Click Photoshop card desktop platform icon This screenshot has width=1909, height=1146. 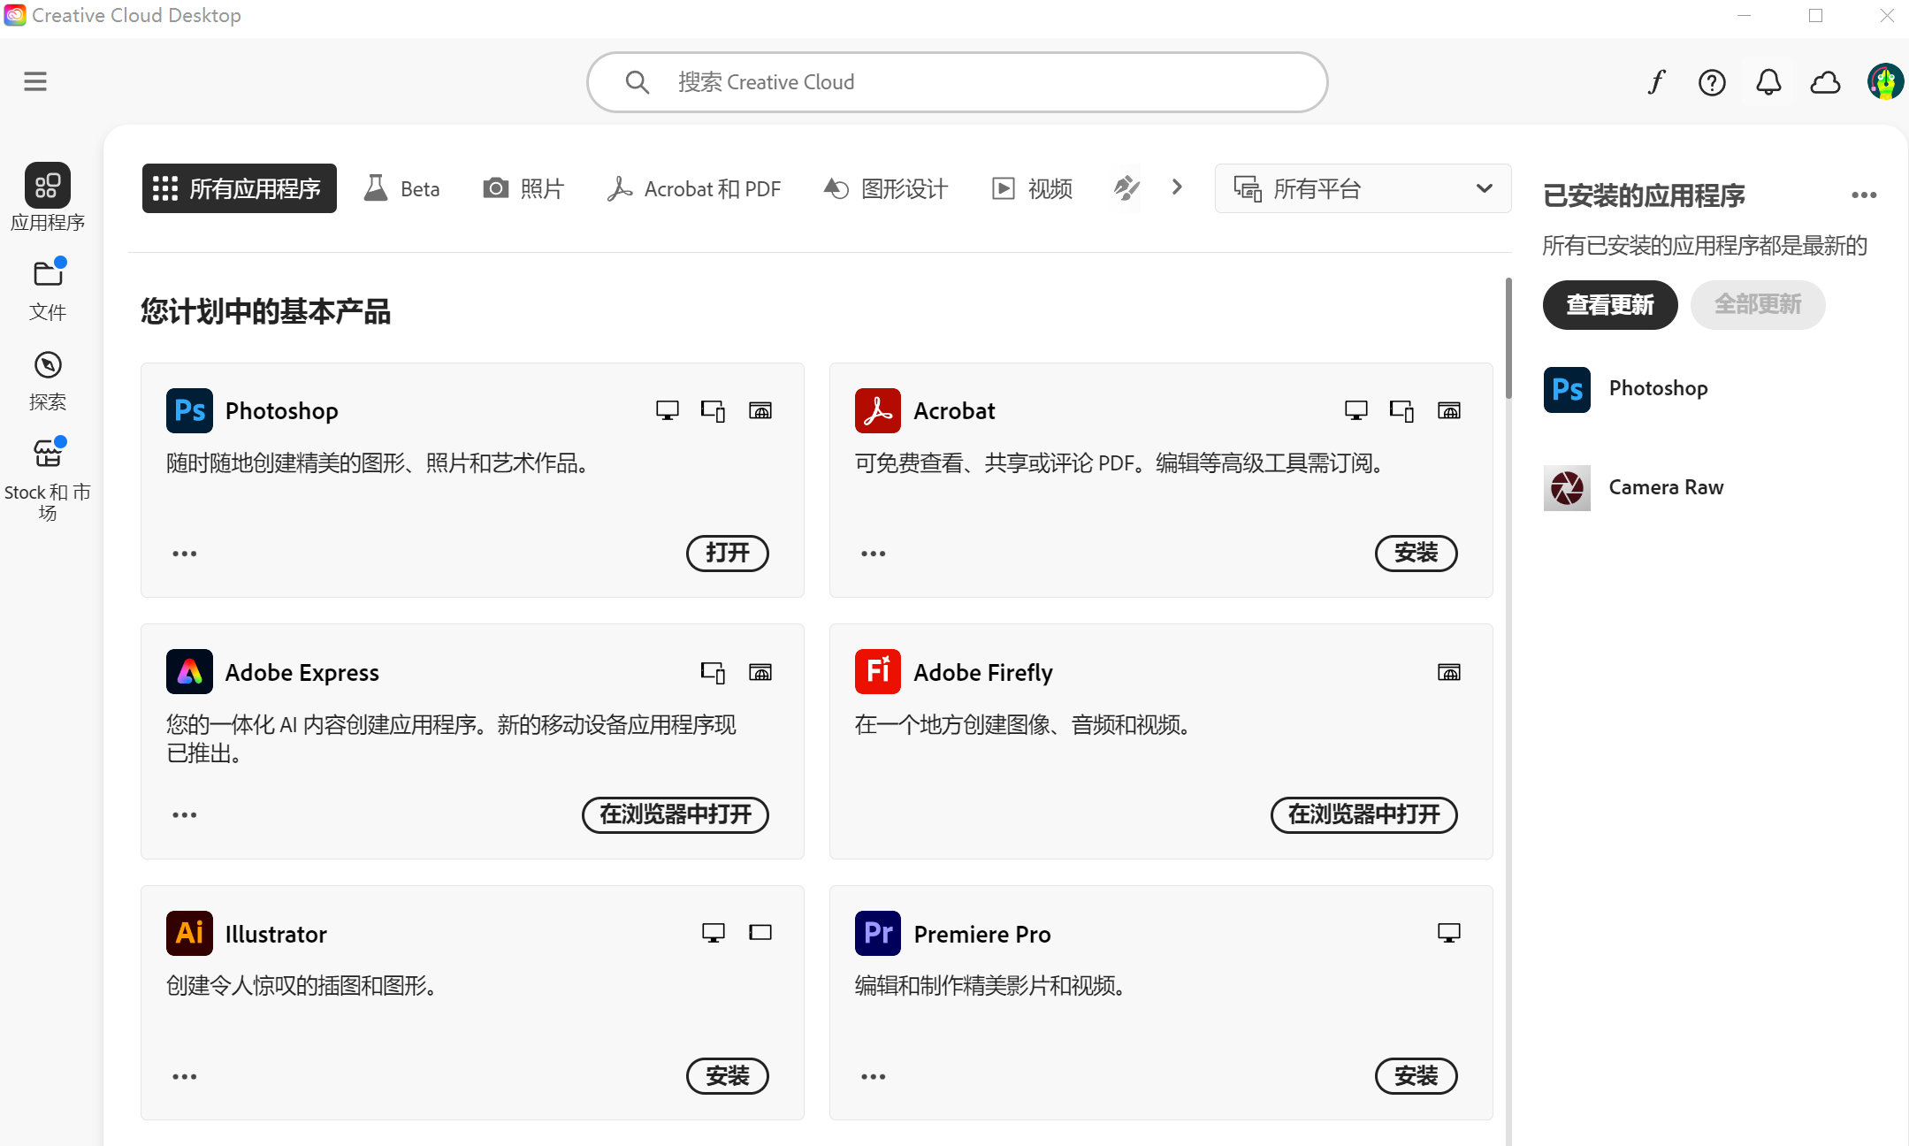point(668,410)
